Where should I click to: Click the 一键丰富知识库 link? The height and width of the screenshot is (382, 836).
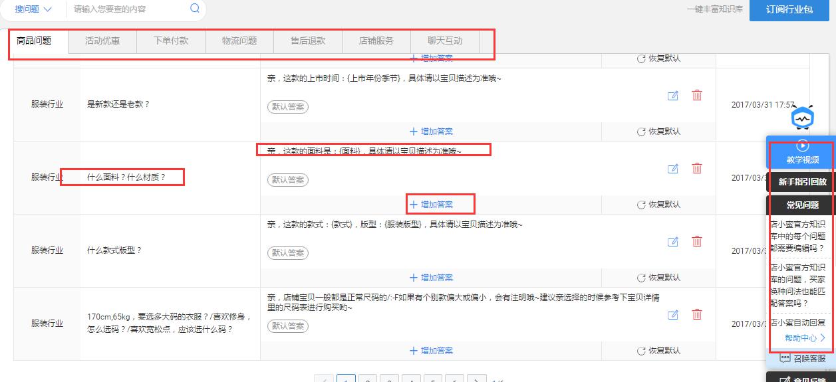pyautogui.click(x=715, y=9)
